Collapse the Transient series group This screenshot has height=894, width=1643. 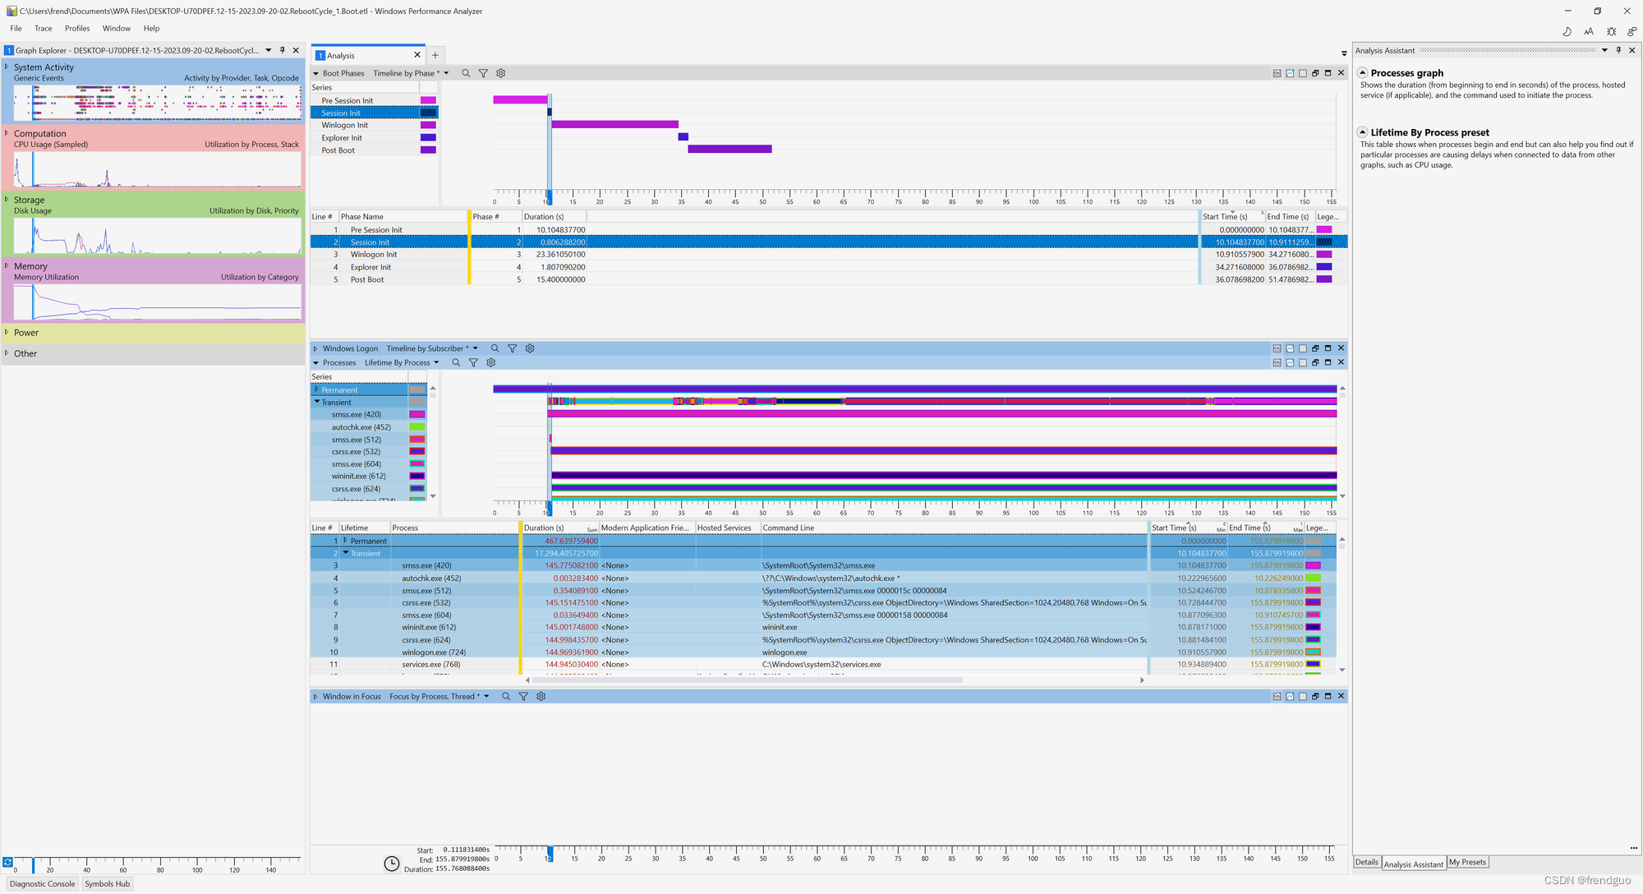(317, 402)
